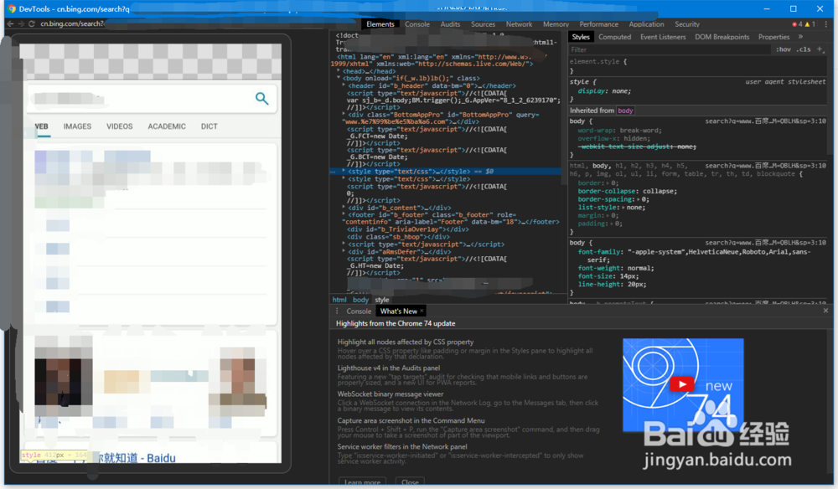Select the DOM Breakpoints sidebar tab
Viewport: 838px width, 489px height.
tap(722, 37)
